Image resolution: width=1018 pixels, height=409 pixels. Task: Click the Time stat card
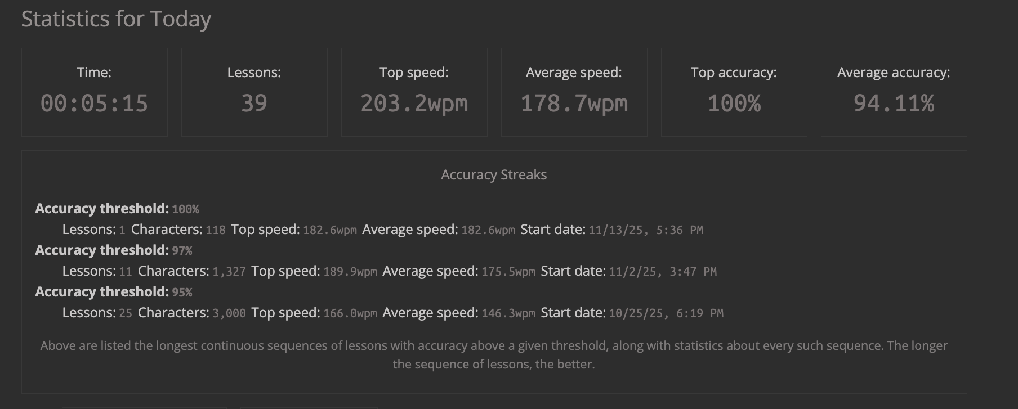(95, 92)
